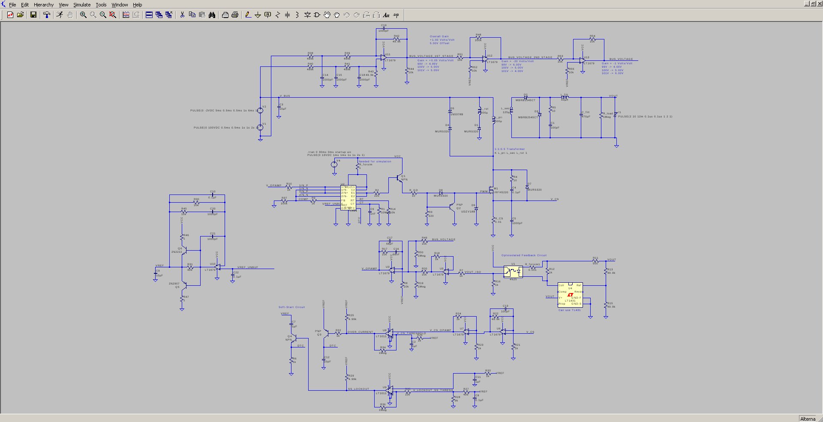The height and width of the screenshot is (422, 823).
Task: Tile windows using the tile icon
Action: coord(149,15)
